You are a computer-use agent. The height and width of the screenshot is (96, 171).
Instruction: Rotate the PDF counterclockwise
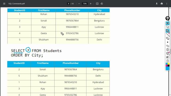pyautogui.click(x=102, y=3)
